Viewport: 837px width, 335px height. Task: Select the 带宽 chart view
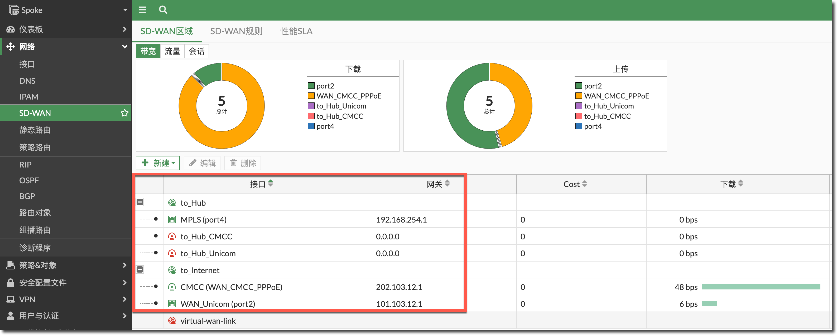148,51
